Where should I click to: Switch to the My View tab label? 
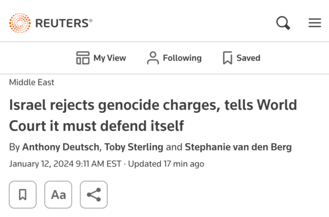pyautogui.click(x=110, y=58)
